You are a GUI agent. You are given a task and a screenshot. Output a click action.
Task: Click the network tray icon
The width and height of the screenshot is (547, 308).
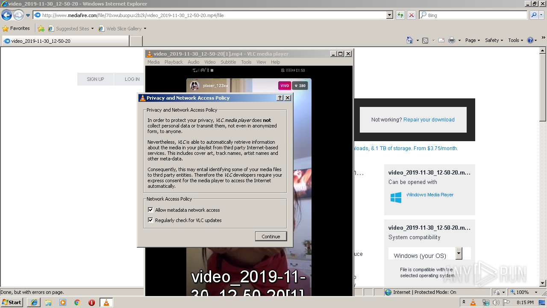pyautogui.click(x=485, y=302)
